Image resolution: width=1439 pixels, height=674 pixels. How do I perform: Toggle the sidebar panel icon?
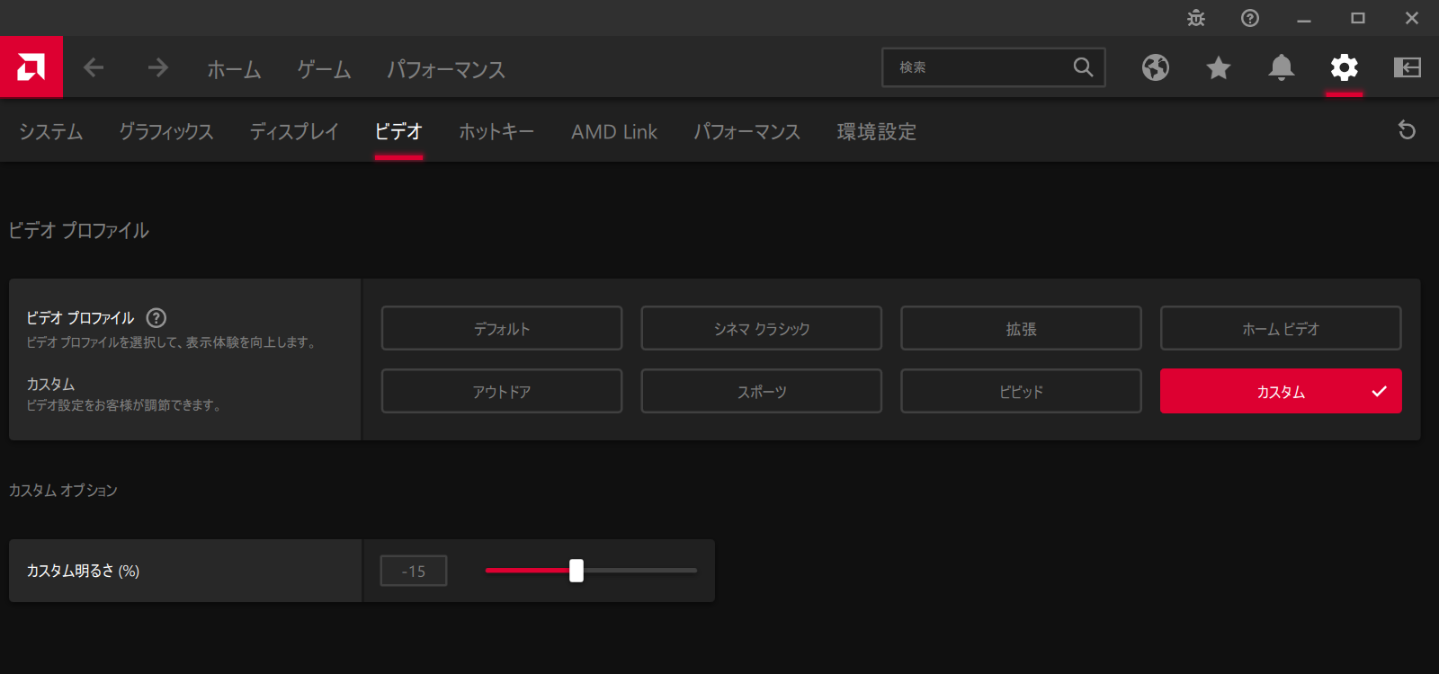[x=1408, y=67]
